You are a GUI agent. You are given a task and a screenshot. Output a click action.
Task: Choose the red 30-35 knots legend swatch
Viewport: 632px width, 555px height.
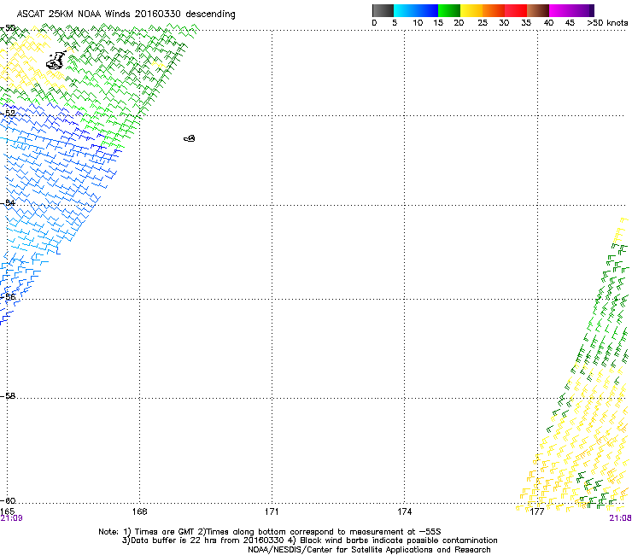pos(516,10)
